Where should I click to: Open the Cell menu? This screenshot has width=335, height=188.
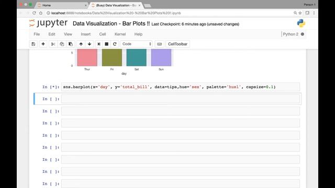point(103,34)
